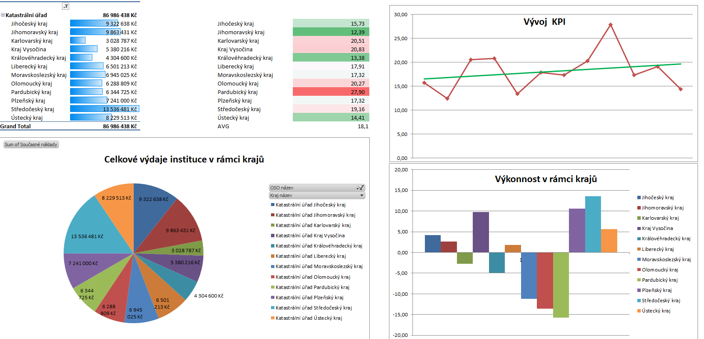704x339 pixels.
Task: Click the funnel icon on the OSO název button
Action: pos(360,188)
